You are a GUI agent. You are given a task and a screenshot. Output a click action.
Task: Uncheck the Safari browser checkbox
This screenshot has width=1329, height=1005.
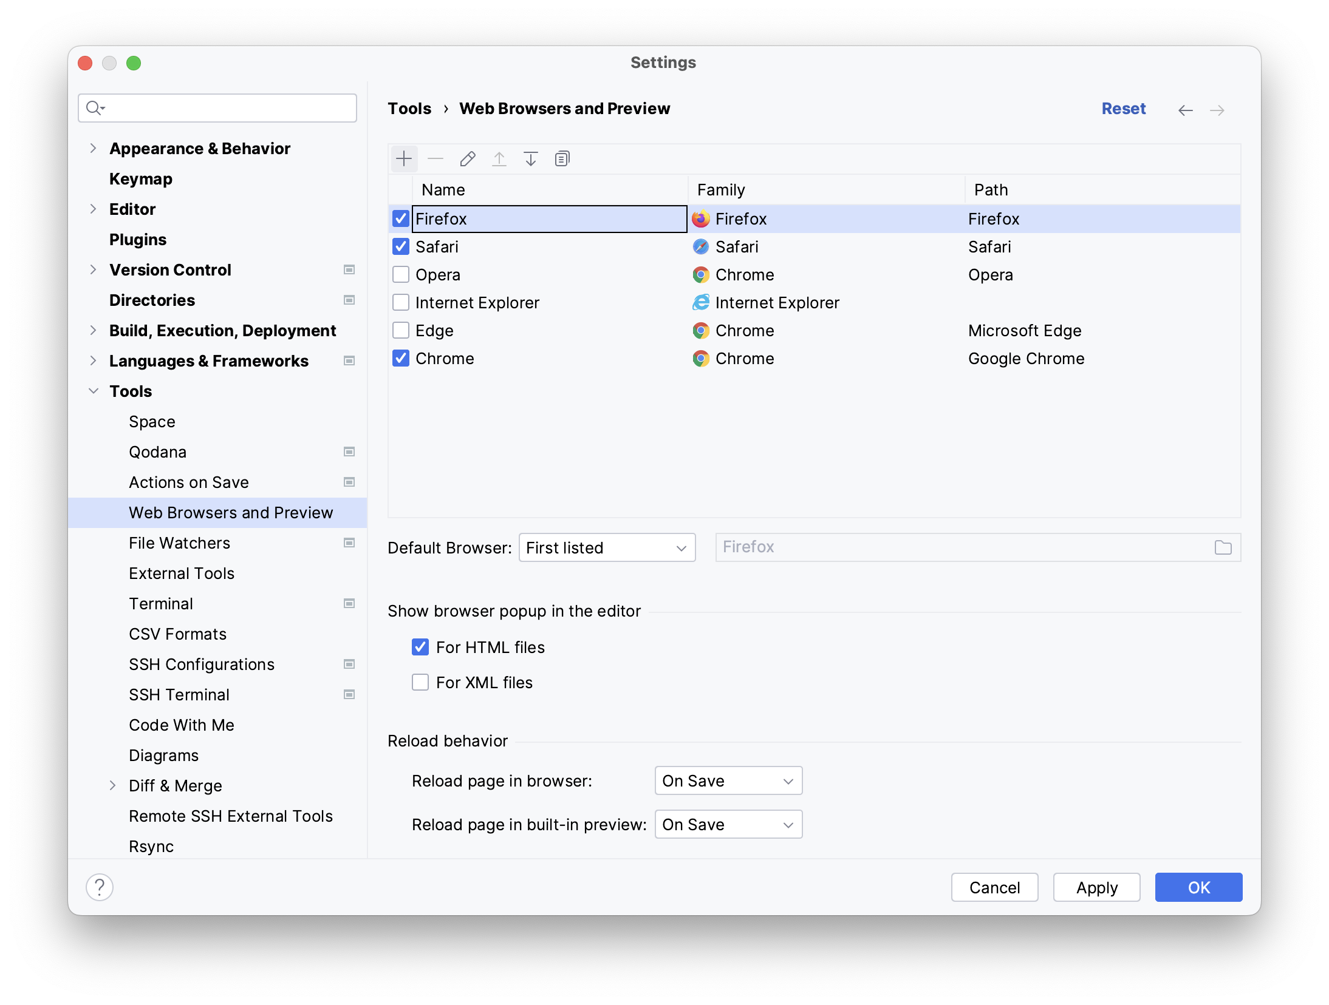point(401,246)
